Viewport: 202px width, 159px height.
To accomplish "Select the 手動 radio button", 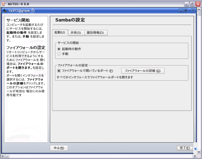I will tap(59, 54).
